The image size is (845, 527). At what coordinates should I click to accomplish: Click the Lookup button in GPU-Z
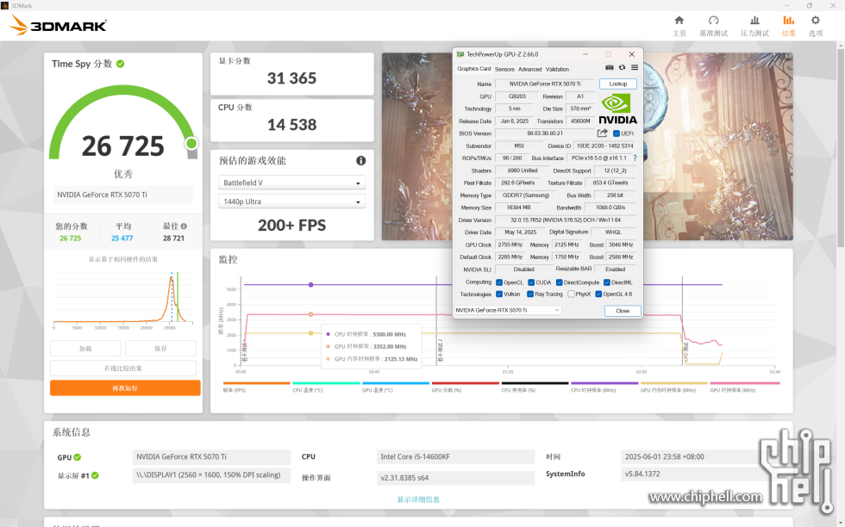tap(617, 84)
